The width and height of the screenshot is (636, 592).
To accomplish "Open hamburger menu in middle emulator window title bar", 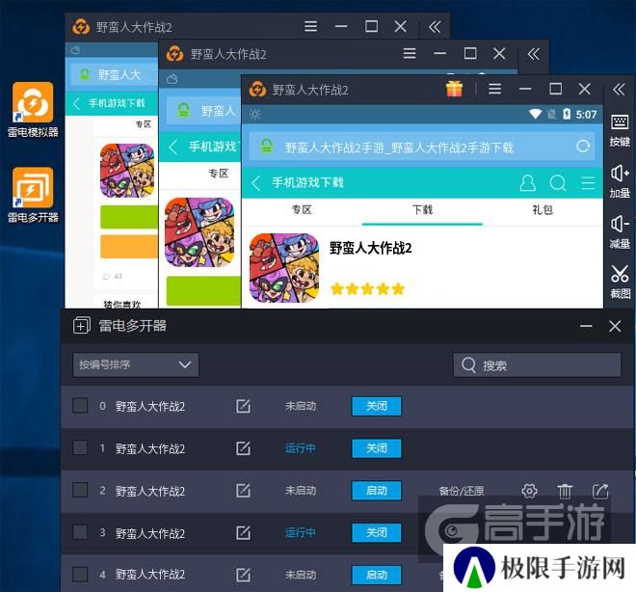I will tap(410, 54).
